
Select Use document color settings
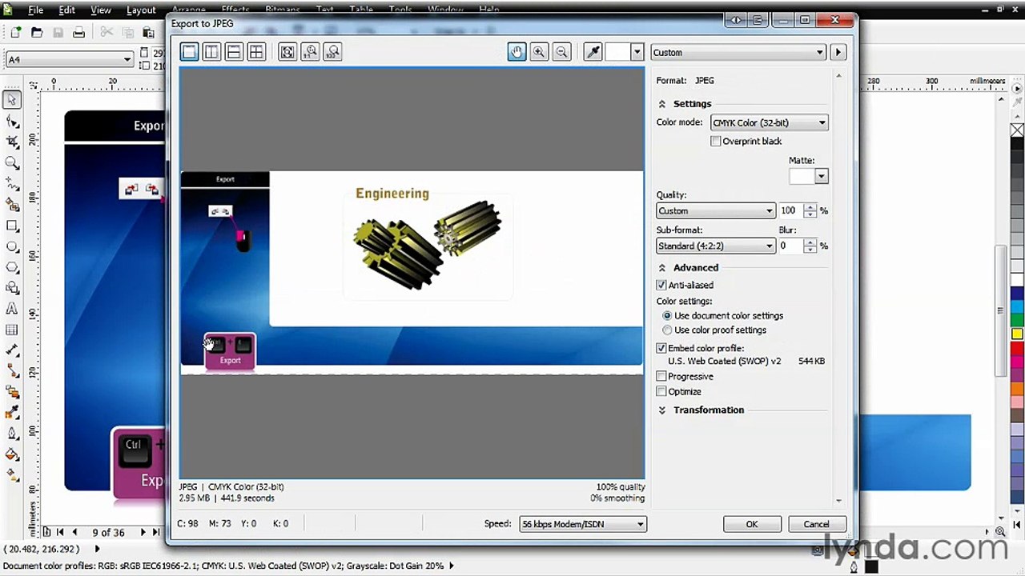[x=667, y=315]
